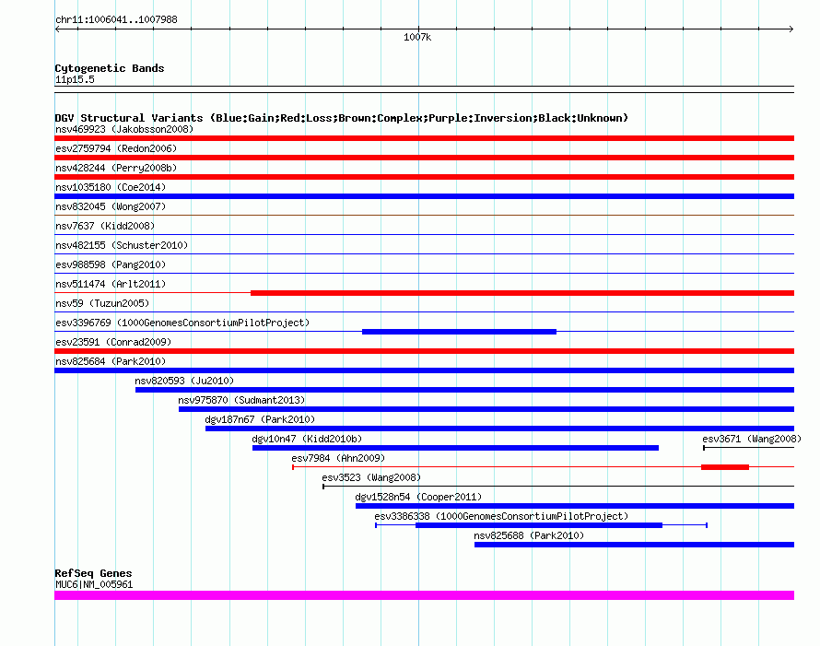Select the nsv832045 (Wong2007) label

tap(111, 206)
